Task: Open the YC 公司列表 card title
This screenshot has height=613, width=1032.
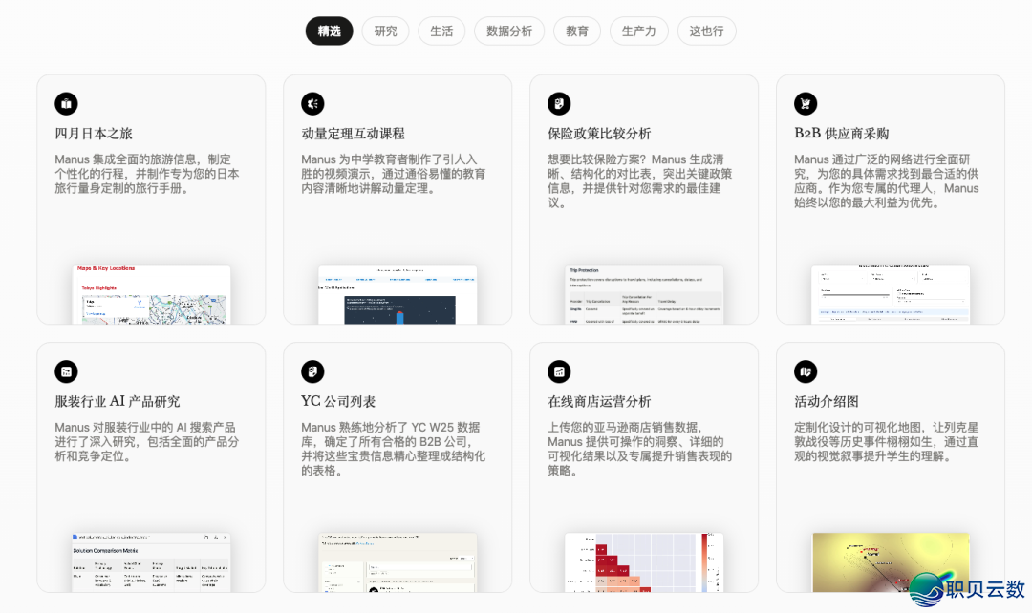Action: [x=338, y=401]
